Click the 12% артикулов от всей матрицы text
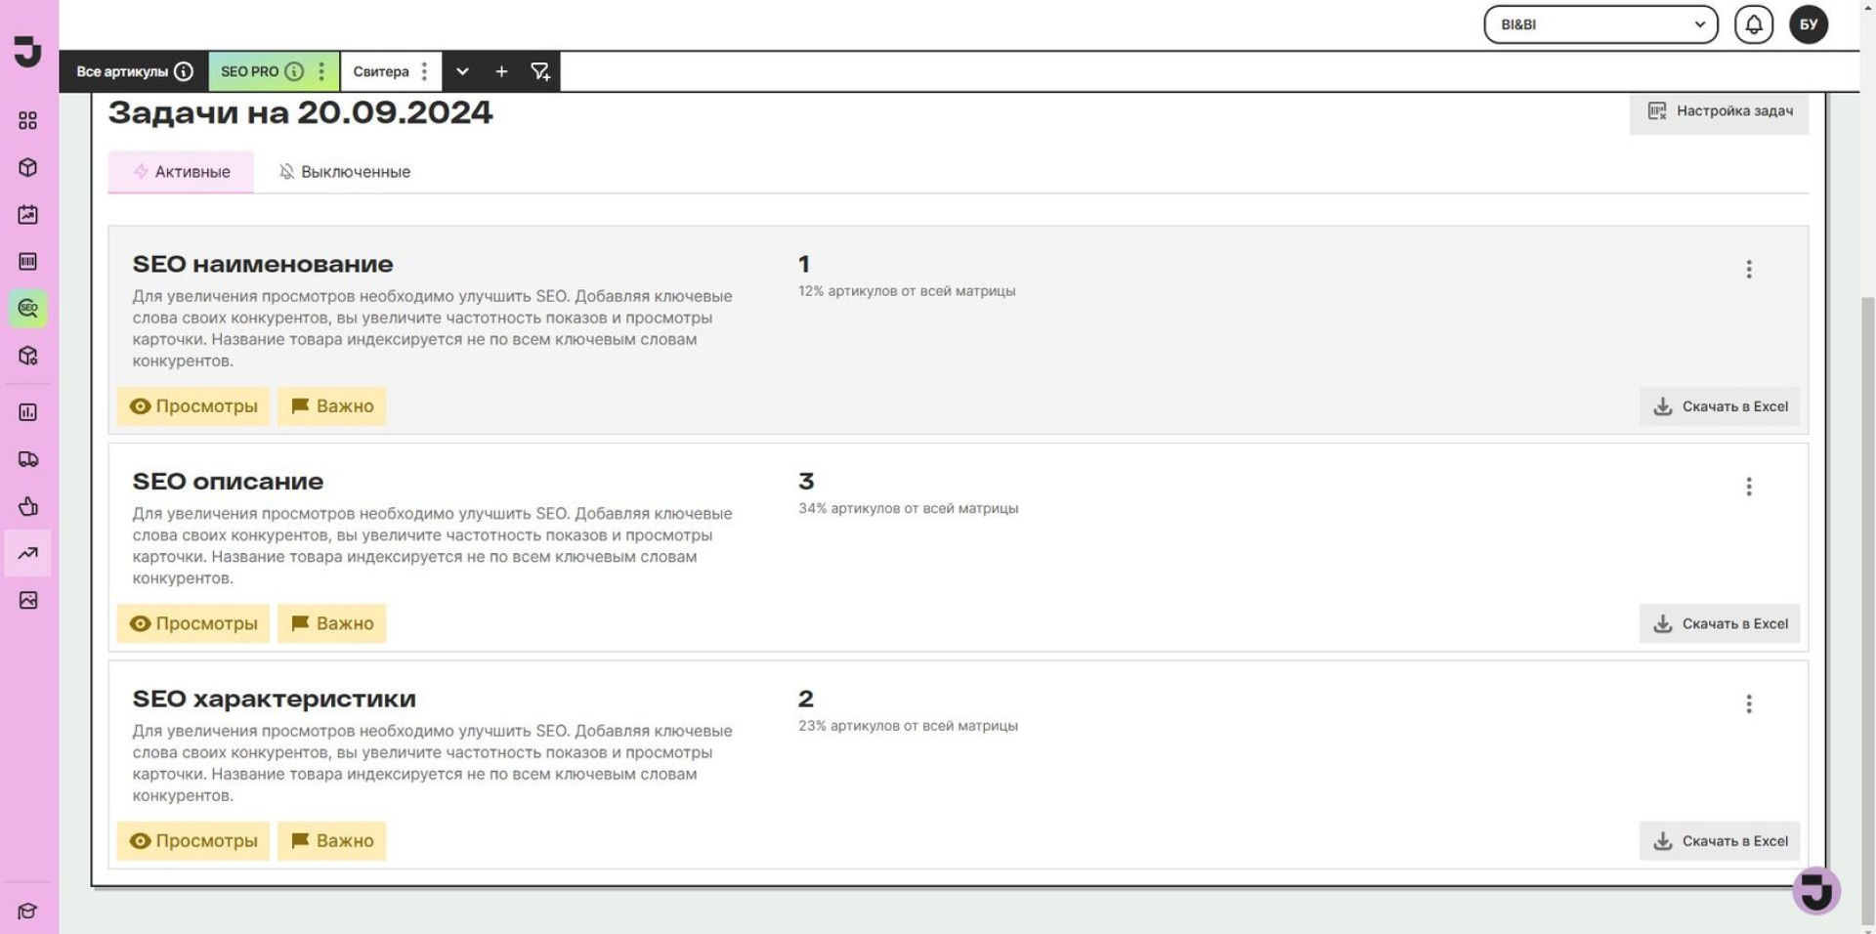 pos(907,291)
